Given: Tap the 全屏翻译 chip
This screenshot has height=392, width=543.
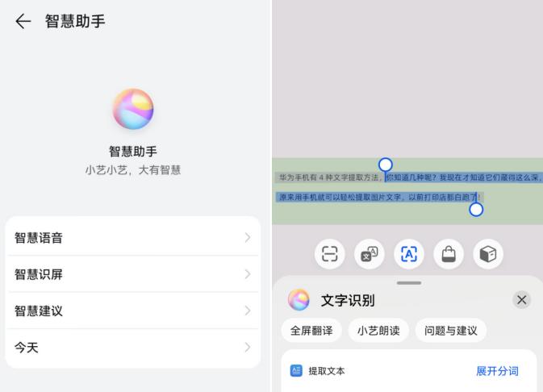Looking at the screenshot, I should [311, 331].
